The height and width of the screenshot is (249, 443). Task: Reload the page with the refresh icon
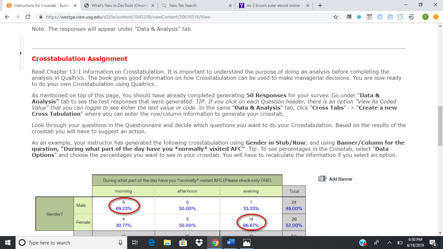28,17
